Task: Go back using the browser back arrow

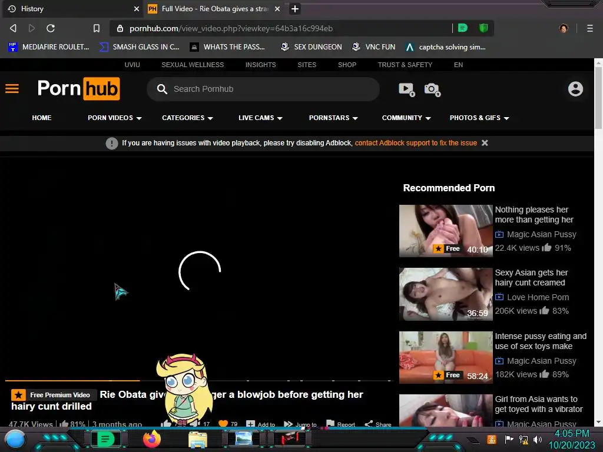Action: tap(13, 28)
